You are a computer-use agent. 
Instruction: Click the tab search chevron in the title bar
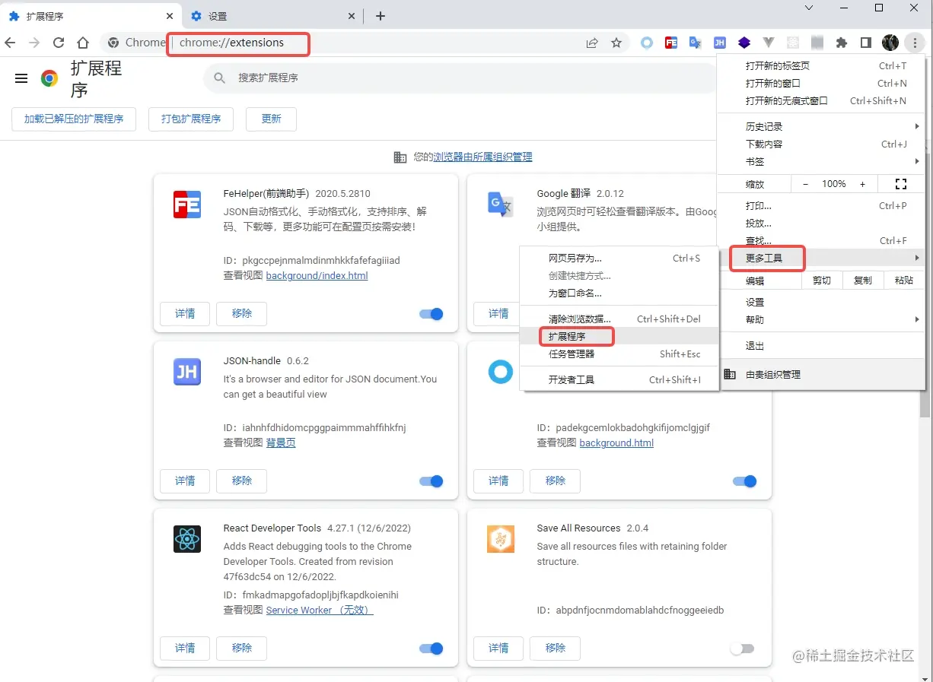tap(809, 8)
